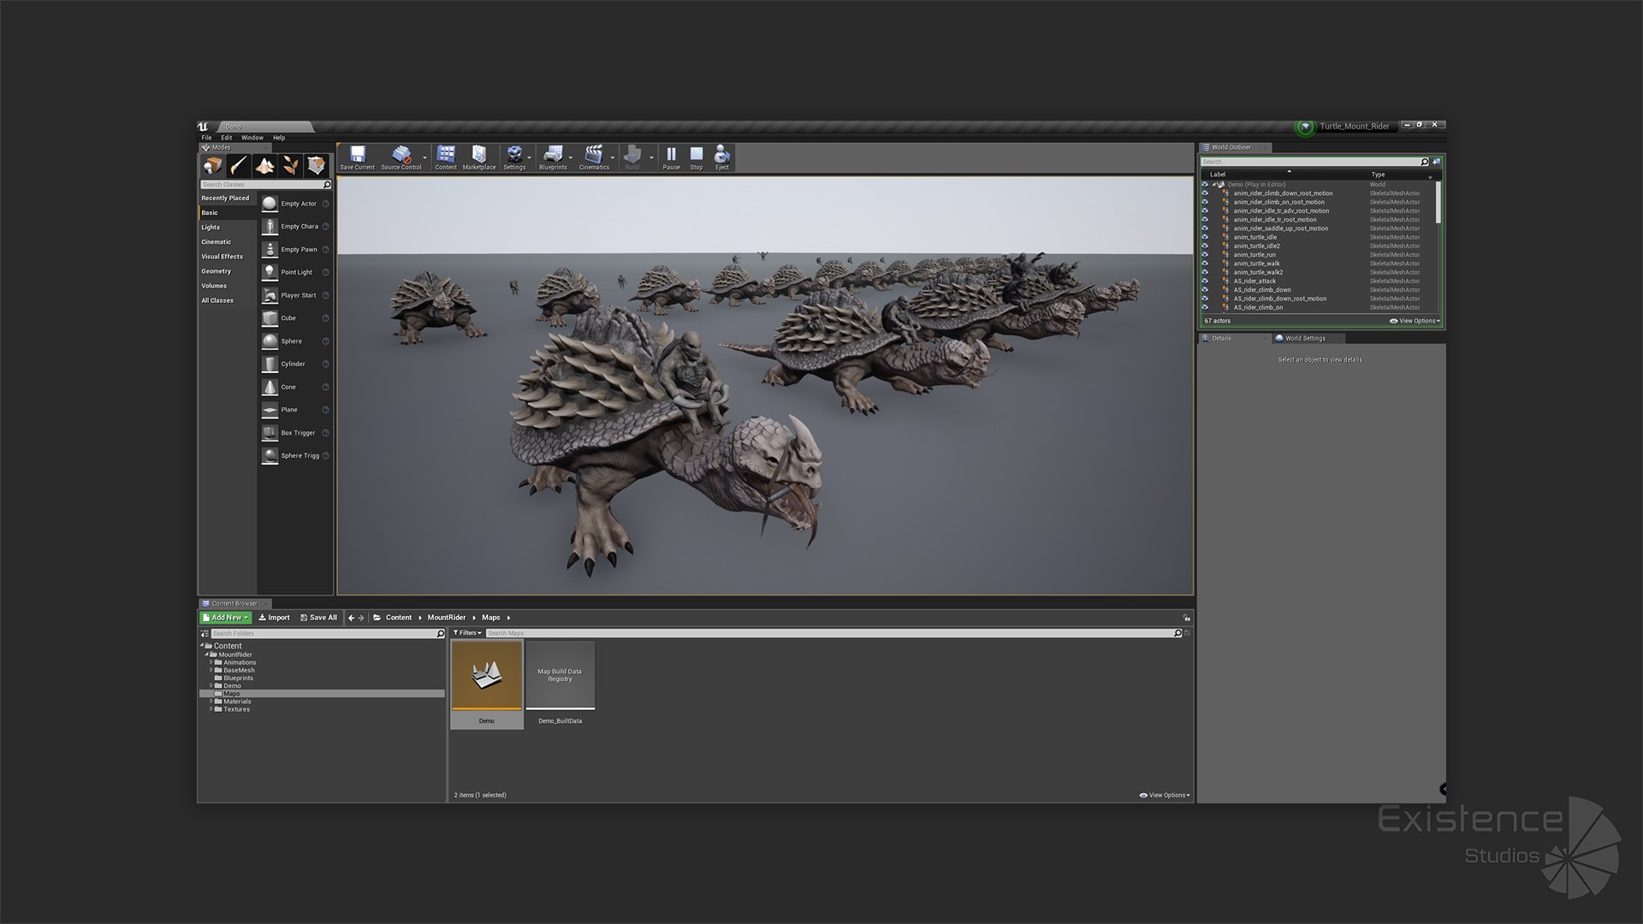Screen dimensions: 1643x924
Task: Expand the Animations folder in tree
Action: (x=211, y=662)
